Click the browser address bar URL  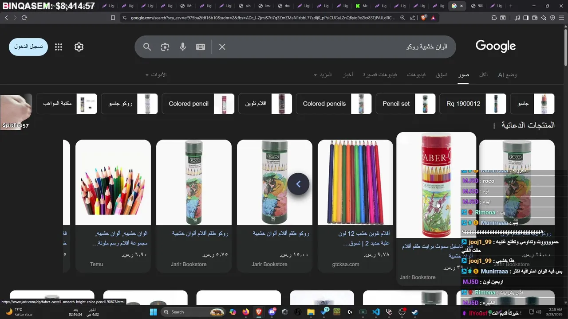(262, 18)
